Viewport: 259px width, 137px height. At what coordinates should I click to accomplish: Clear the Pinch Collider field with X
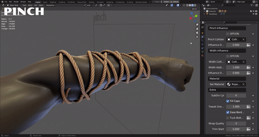point(243,39)
